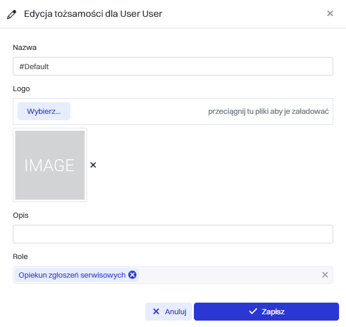Click the Wybierz... file chooser button
Image resolution: width=346 pixels, height=327 pixels.
[44, 112]
